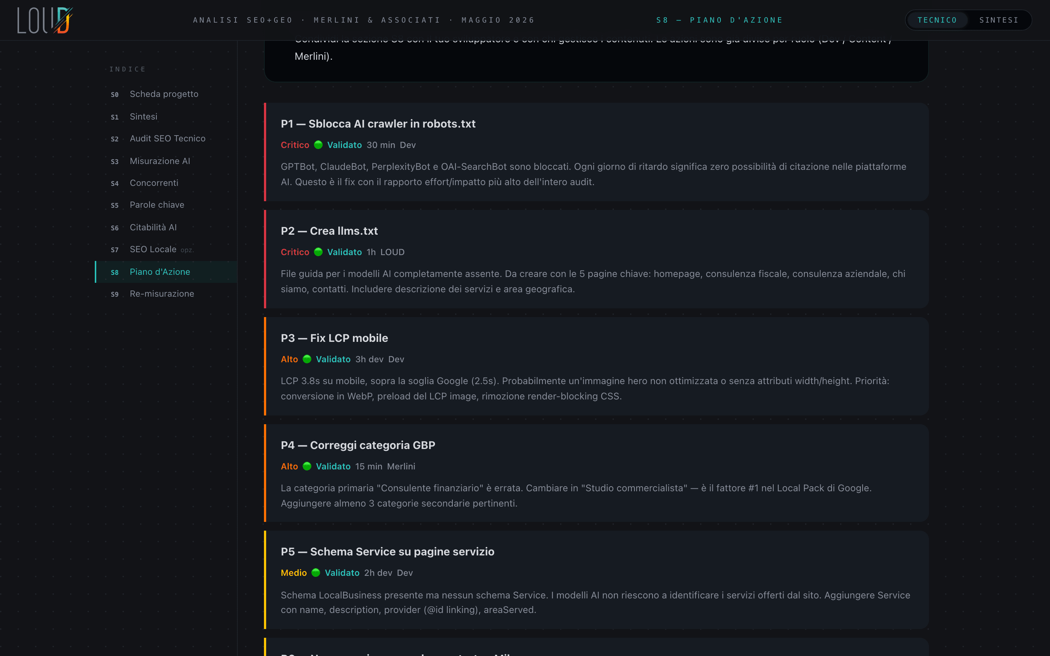Click the Merlini owner tag on P4
This screenshot has height=656, width=1050.
pos(401,466)
